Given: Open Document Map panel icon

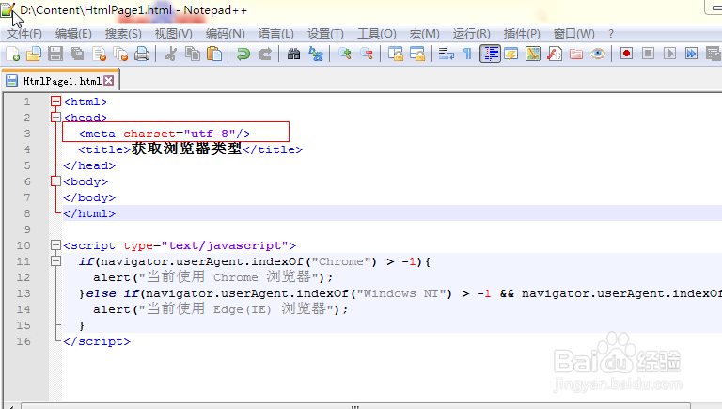Looking at the screenshot, I should (x=533, y=54).
